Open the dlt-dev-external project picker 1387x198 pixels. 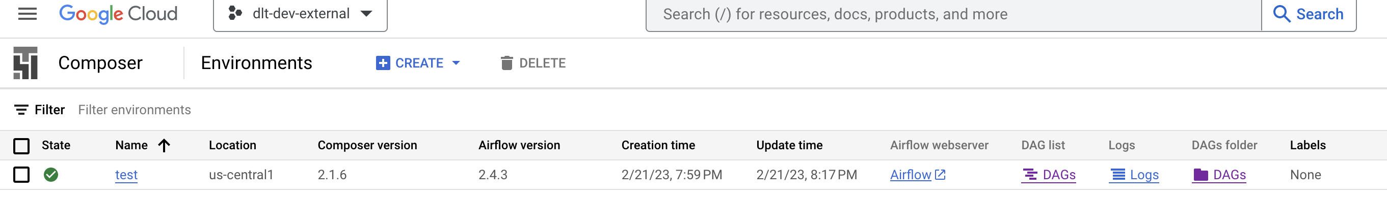tap(301, 14)
